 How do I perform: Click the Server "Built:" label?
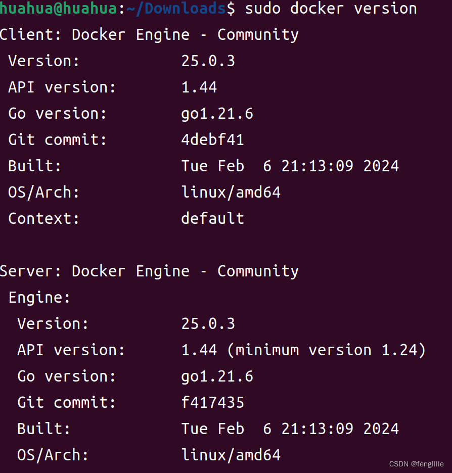point(44,429)
